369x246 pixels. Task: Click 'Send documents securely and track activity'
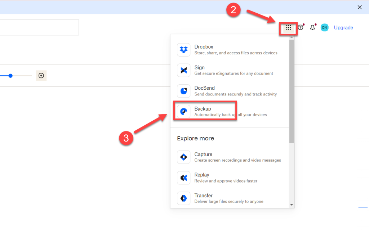point(236,94)
